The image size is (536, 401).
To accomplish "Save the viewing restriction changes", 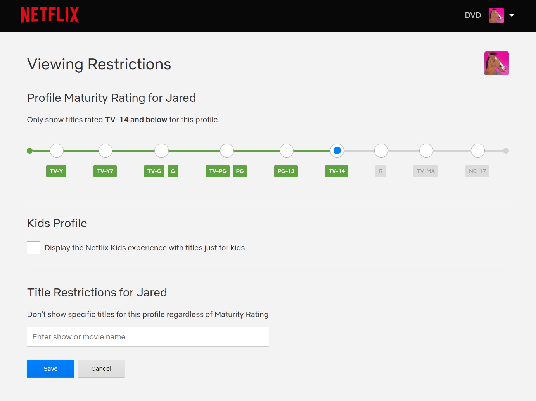I will pos(50,368).
